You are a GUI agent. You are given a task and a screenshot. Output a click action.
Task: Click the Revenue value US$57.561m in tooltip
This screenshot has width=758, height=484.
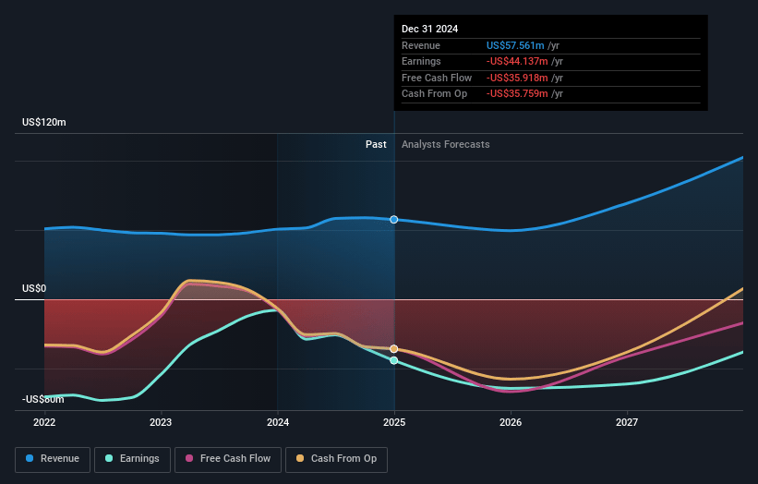coord(515,45)
